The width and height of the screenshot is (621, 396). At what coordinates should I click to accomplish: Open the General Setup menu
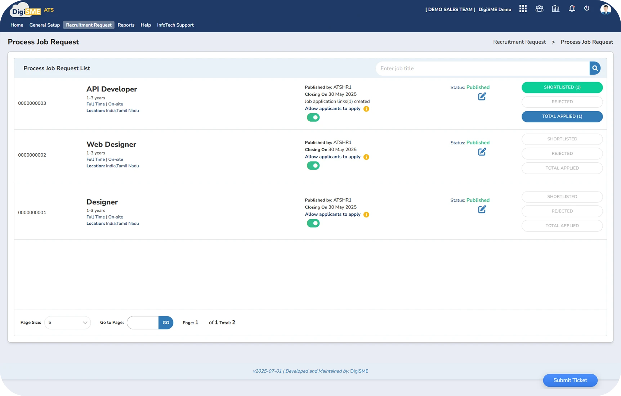pyautogui.click(x=45, y=25)
